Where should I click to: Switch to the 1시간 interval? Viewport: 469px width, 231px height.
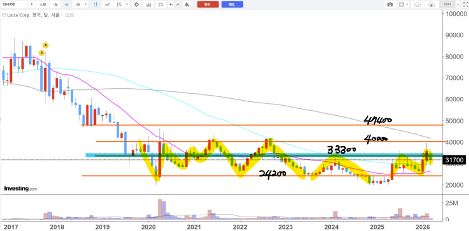point(42,4)
